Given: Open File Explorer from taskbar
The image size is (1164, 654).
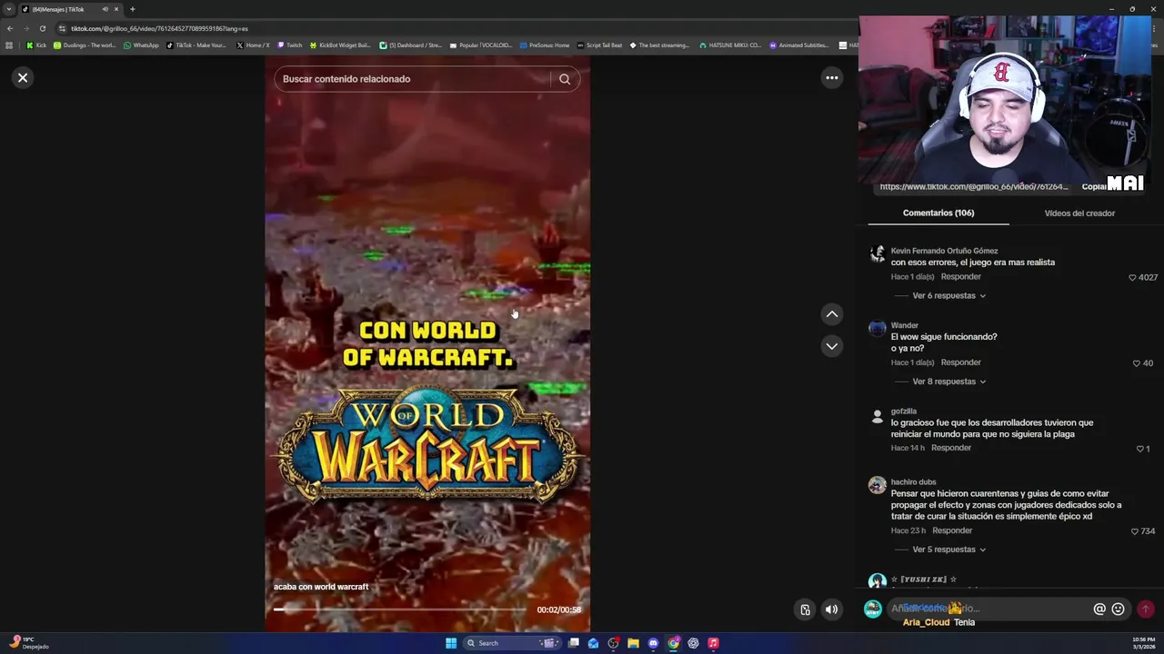Looking at the screenshot, I should pyautogui.click(x=633, y=643).
